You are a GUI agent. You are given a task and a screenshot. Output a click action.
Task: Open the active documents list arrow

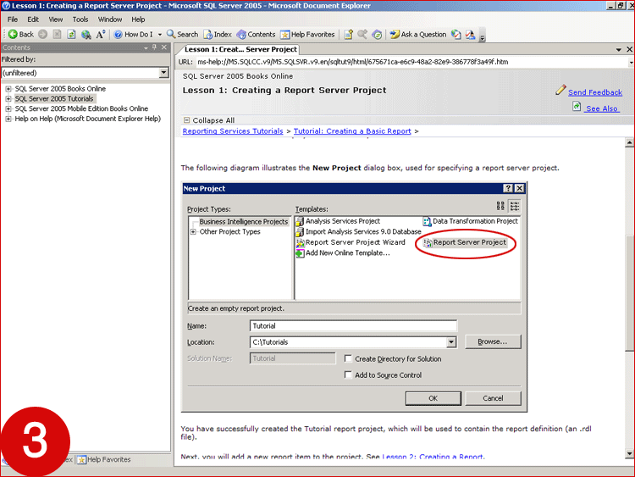pos(618,49)
